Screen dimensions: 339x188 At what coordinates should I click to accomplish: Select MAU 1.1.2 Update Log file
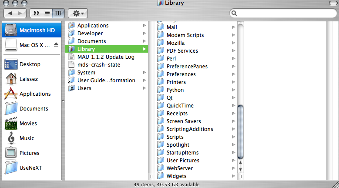(x=107, y=57)
